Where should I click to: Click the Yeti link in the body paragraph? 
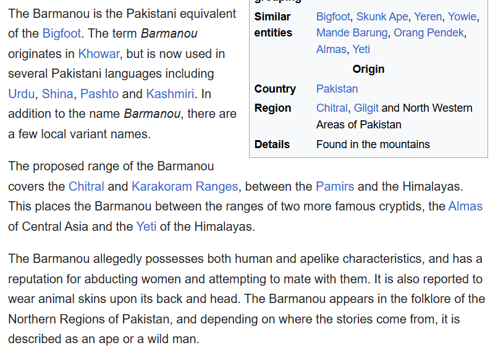[x=146, y=226]
